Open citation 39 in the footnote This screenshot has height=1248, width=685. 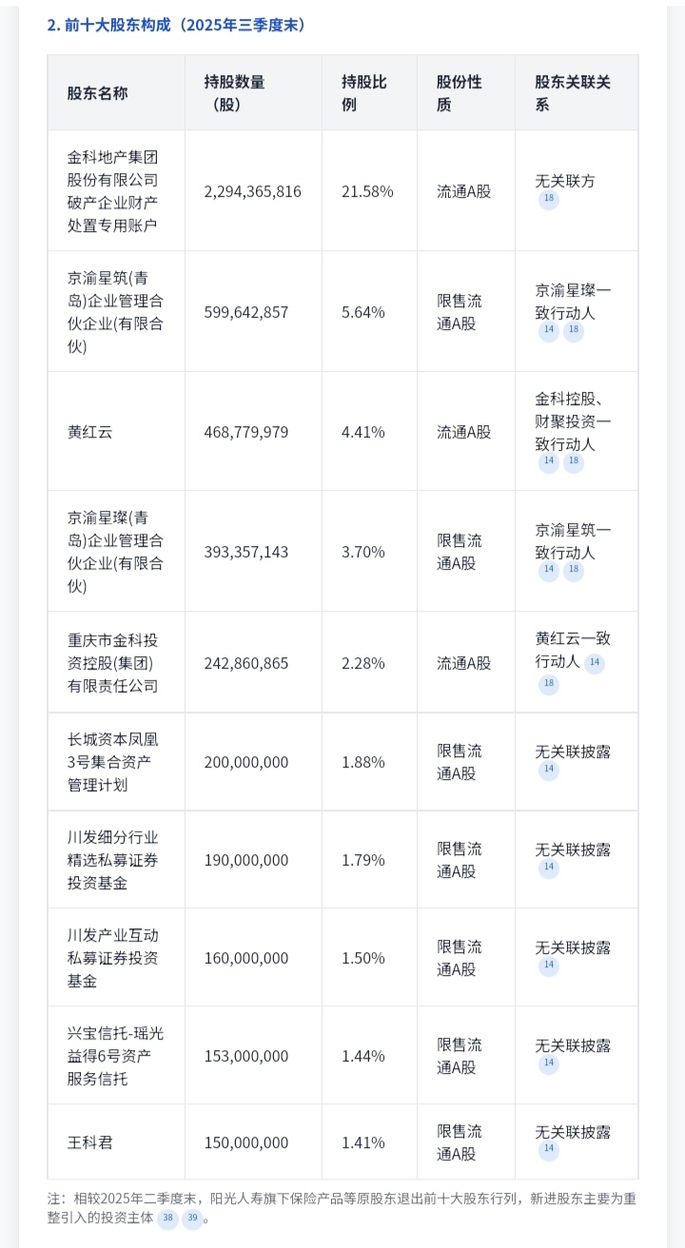[191, 1218]
